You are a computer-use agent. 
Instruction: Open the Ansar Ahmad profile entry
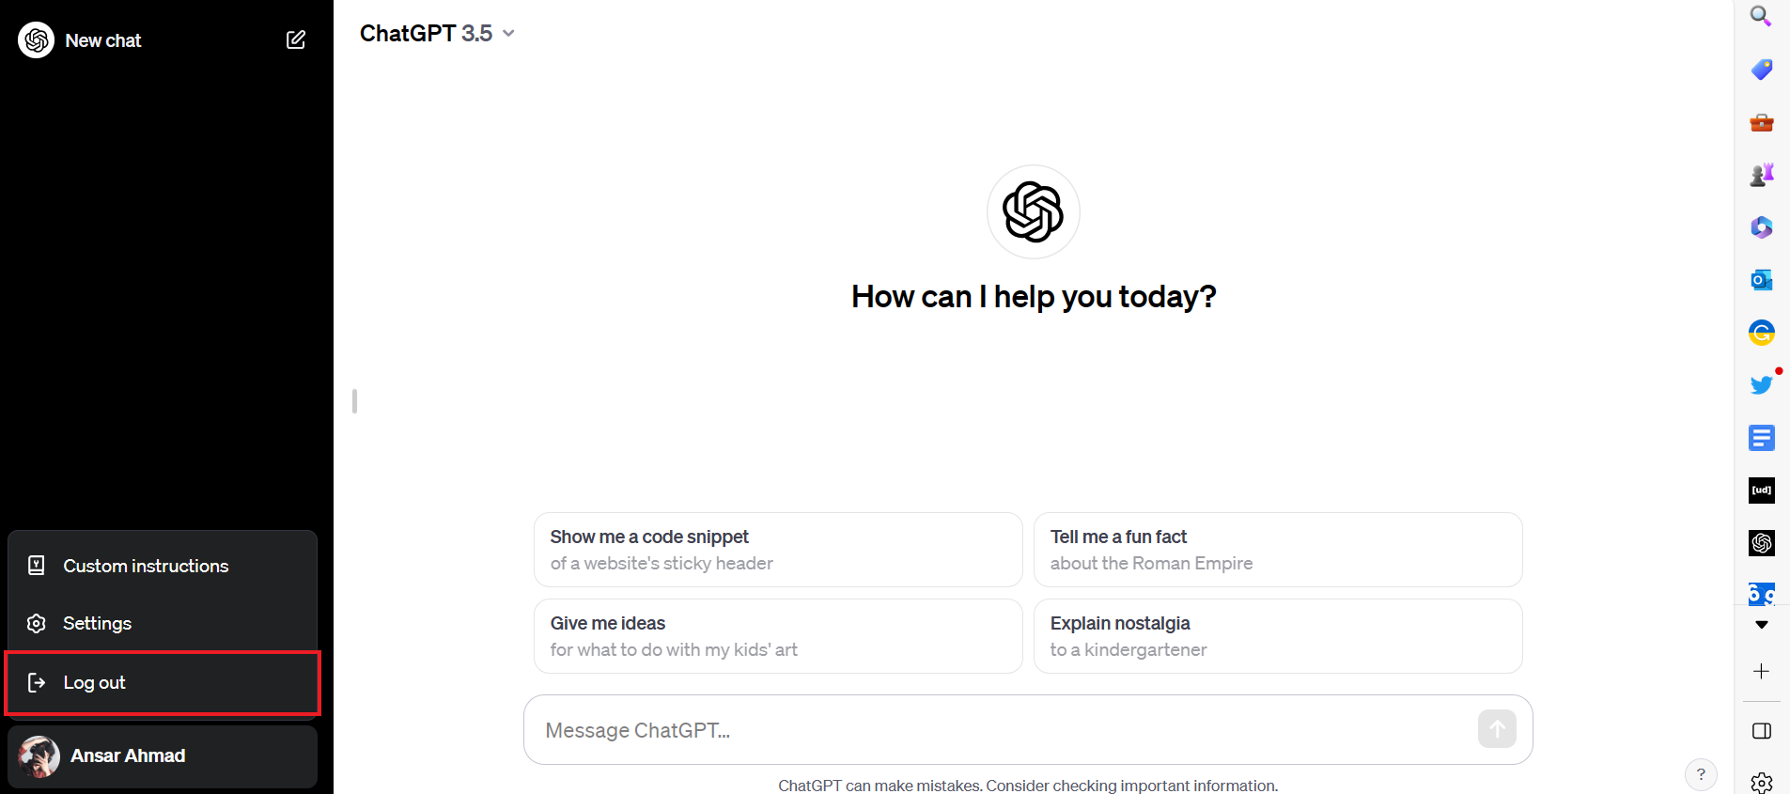pos(126,755)
